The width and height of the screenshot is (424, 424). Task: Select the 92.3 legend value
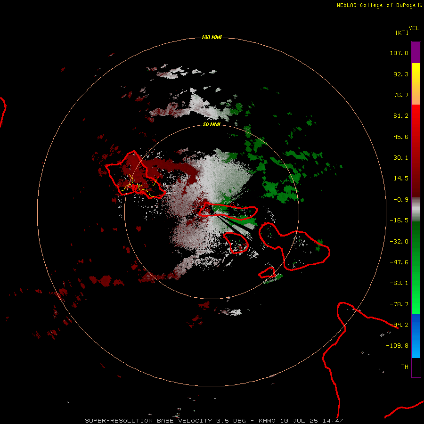pyautogui.click(x=401, y=74)
